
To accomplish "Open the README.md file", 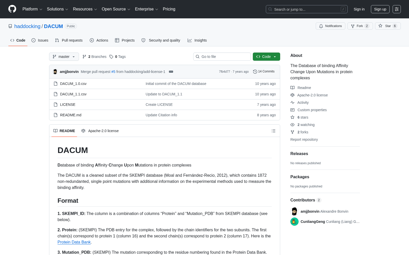I will (x=71, y=115).
